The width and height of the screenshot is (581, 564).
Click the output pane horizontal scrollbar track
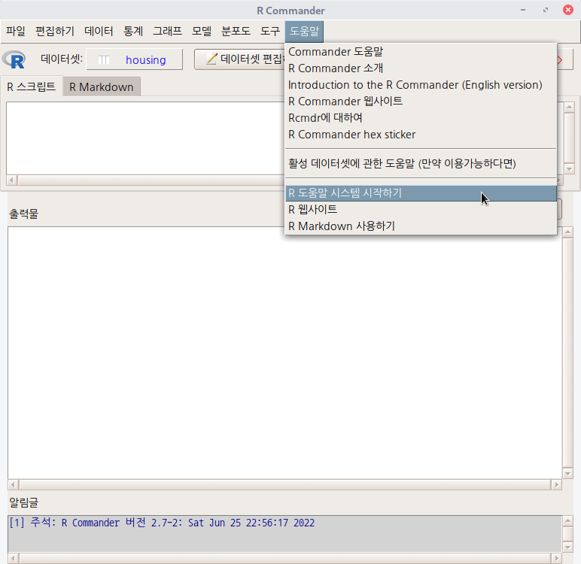click(x=285, y=485)
